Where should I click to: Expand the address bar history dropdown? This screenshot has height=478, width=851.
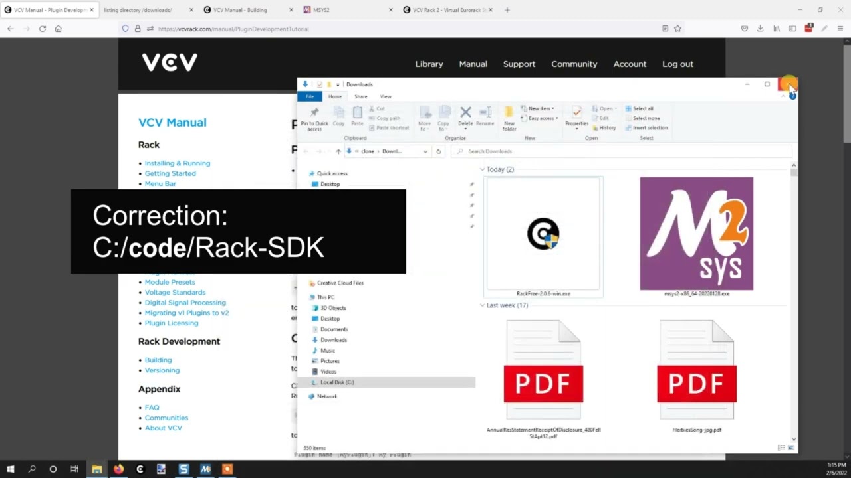click(x=425, y=151)
